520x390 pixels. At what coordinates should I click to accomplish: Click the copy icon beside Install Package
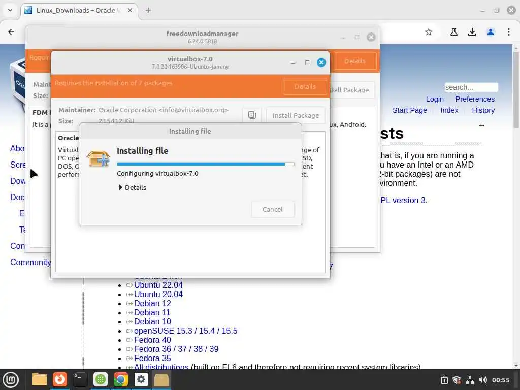252,115
